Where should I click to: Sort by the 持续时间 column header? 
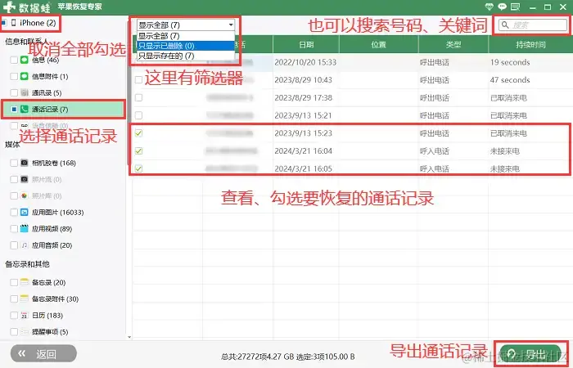point(530,44)
